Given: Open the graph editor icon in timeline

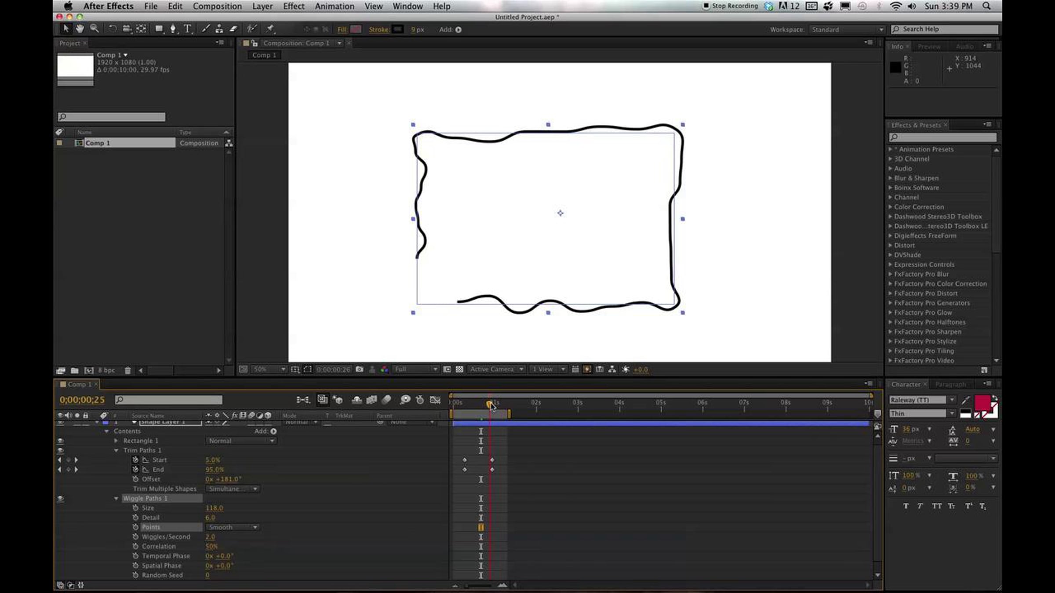Looking at the screenshot, I should pos(435,400).
